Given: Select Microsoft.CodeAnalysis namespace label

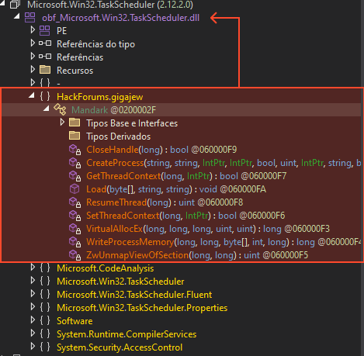Looking at the screenshot, I should tap(105, 268).
